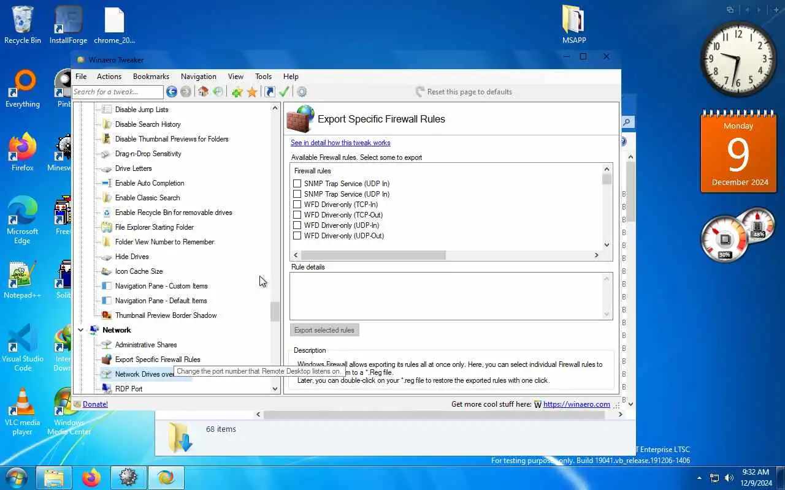Image resolution: width=785 pixels, height=490 pixels.
Task: Click the Administrative Shares icon
Action: click(106, 345)
